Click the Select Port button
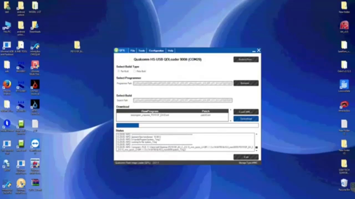 click(x=246, y=59)
